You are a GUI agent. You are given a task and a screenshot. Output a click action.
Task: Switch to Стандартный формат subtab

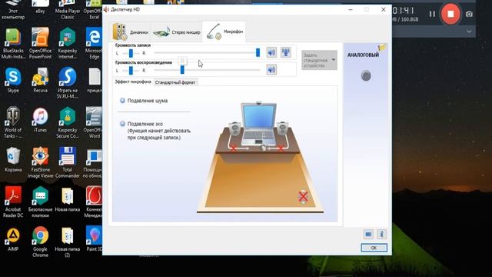tap(175, 82)
